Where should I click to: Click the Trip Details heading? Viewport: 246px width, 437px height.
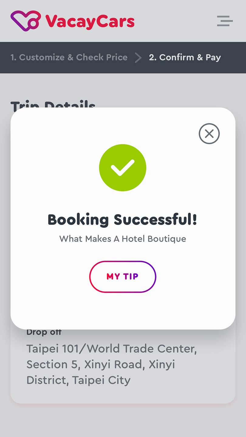click(x=53, y=104)
